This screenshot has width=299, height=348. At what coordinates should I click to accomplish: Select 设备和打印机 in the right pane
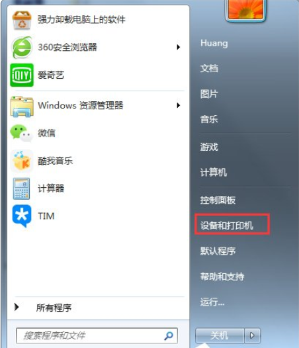(227, 226)
